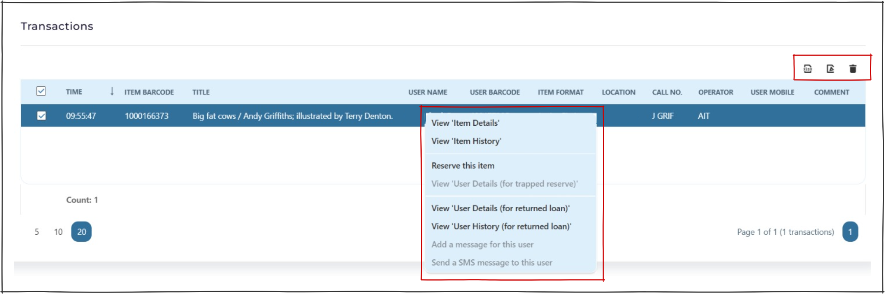Click the CALL NO. column header
Image resolution: width=885 pixels, height=294 pixels.
[667, 92]
